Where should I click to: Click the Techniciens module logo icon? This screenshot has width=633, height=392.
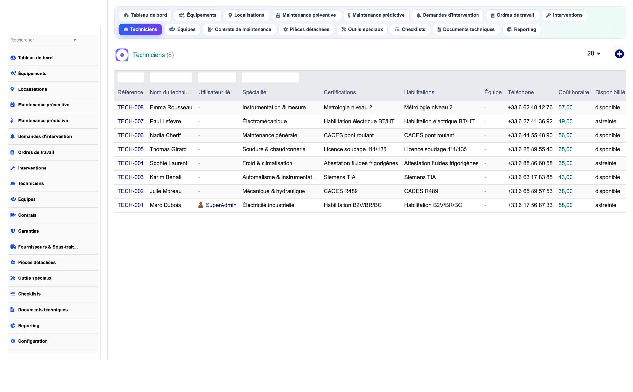click(122, 55)
